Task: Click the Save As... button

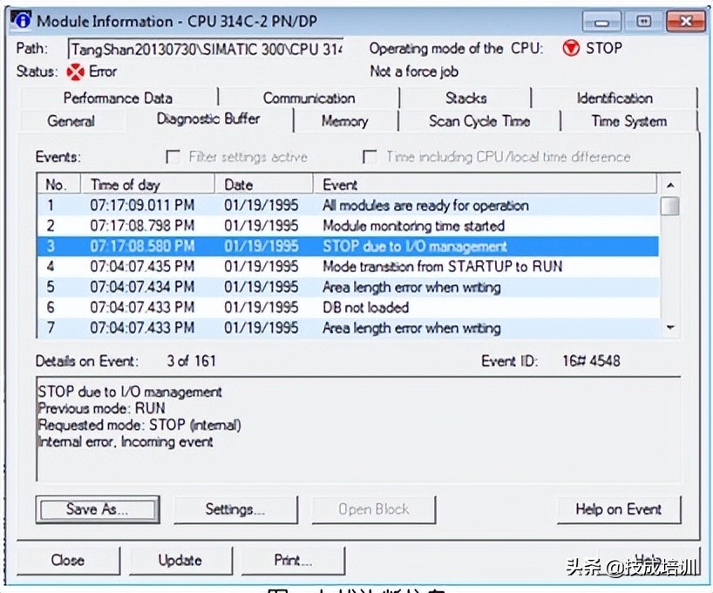Action: coord(98,509)
